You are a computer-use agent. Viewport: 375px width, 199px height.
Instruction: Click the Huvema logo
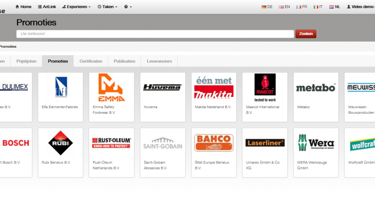coord(163,87)
